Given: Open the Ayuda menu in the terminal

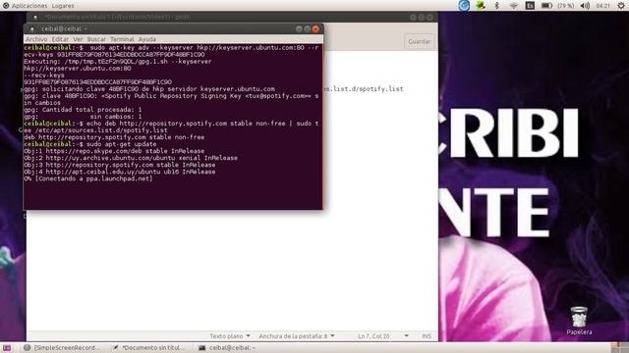Looking at the screenshot, I should pyautogui.click(x=147, y=39).
